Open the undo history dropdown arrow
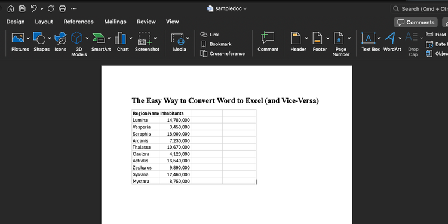This screenshot has height=224, width=448. click(42, 9)
